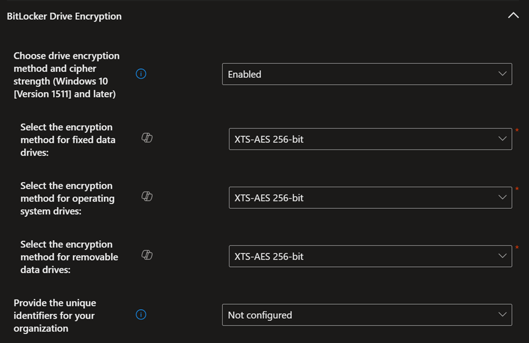Click Copilot icon next to fixed data drives
529x343 pixels.
[147, 138]
